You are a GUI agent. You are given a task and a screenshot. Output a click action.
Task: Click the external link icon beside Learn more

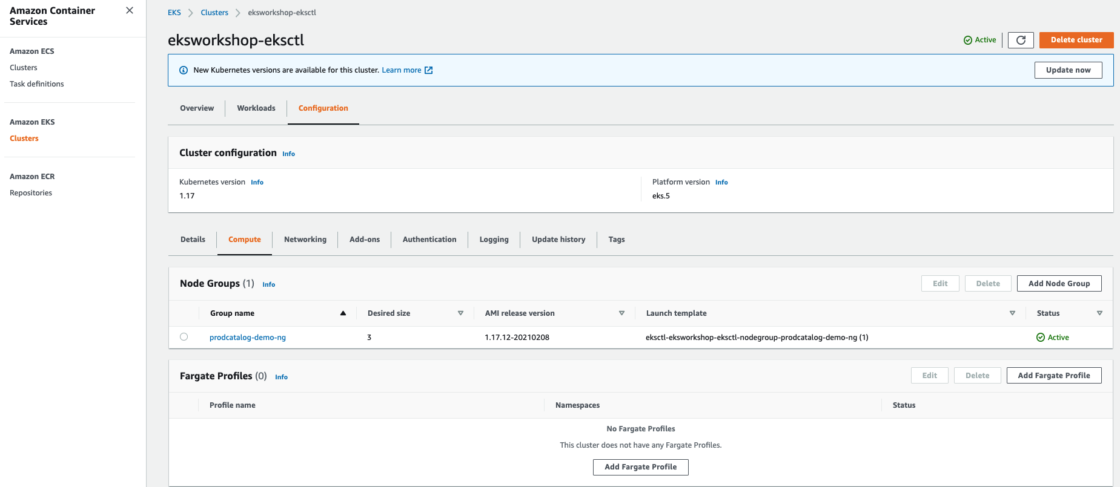pos(429,70)
